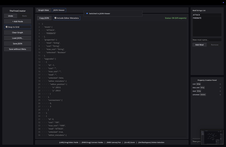Click the String type tag of mod
The height and width of the screenshot is (147, 226).
199,91
